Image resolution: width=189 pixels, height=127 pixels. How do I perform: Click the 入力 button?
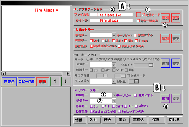[94, 120]
